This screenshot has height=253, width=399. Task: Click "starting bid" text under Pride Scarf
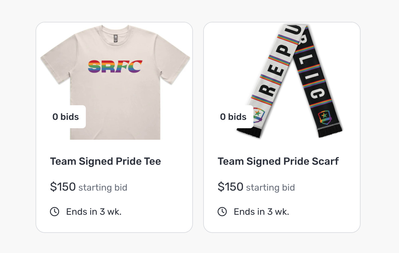click(x=270, y=187)
